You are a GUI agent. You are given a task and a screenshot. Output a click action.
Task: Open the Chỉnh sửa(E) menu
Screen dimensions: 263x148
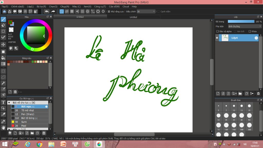coord(18,6)
